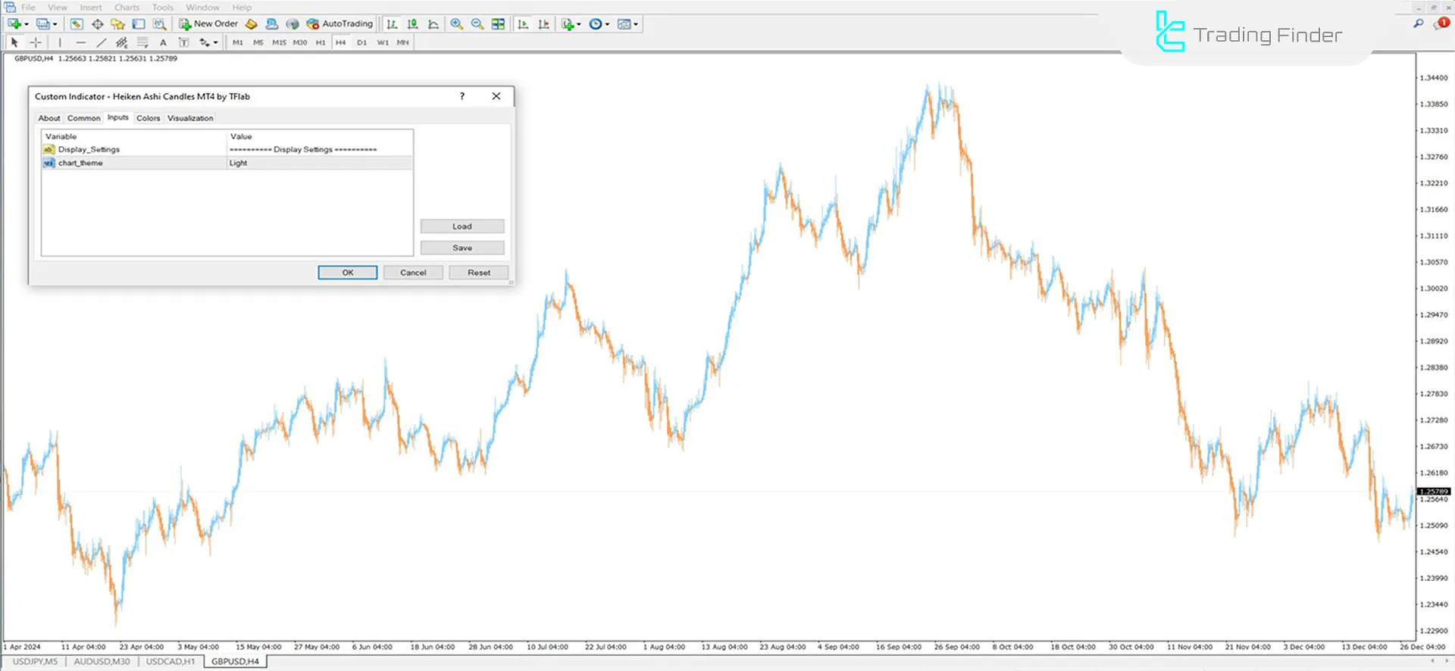Select the text label tool (A)
The image size is (1455, 671).
point(163,42)
